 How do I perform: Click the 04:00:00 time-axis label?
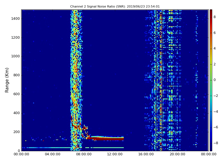click(53, 154)
